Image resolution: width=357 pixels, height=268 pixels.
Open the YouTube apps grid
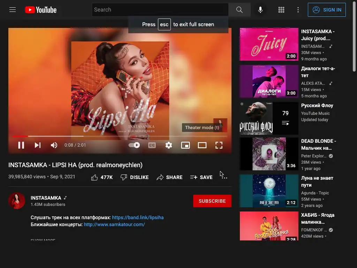coord(281,10)
